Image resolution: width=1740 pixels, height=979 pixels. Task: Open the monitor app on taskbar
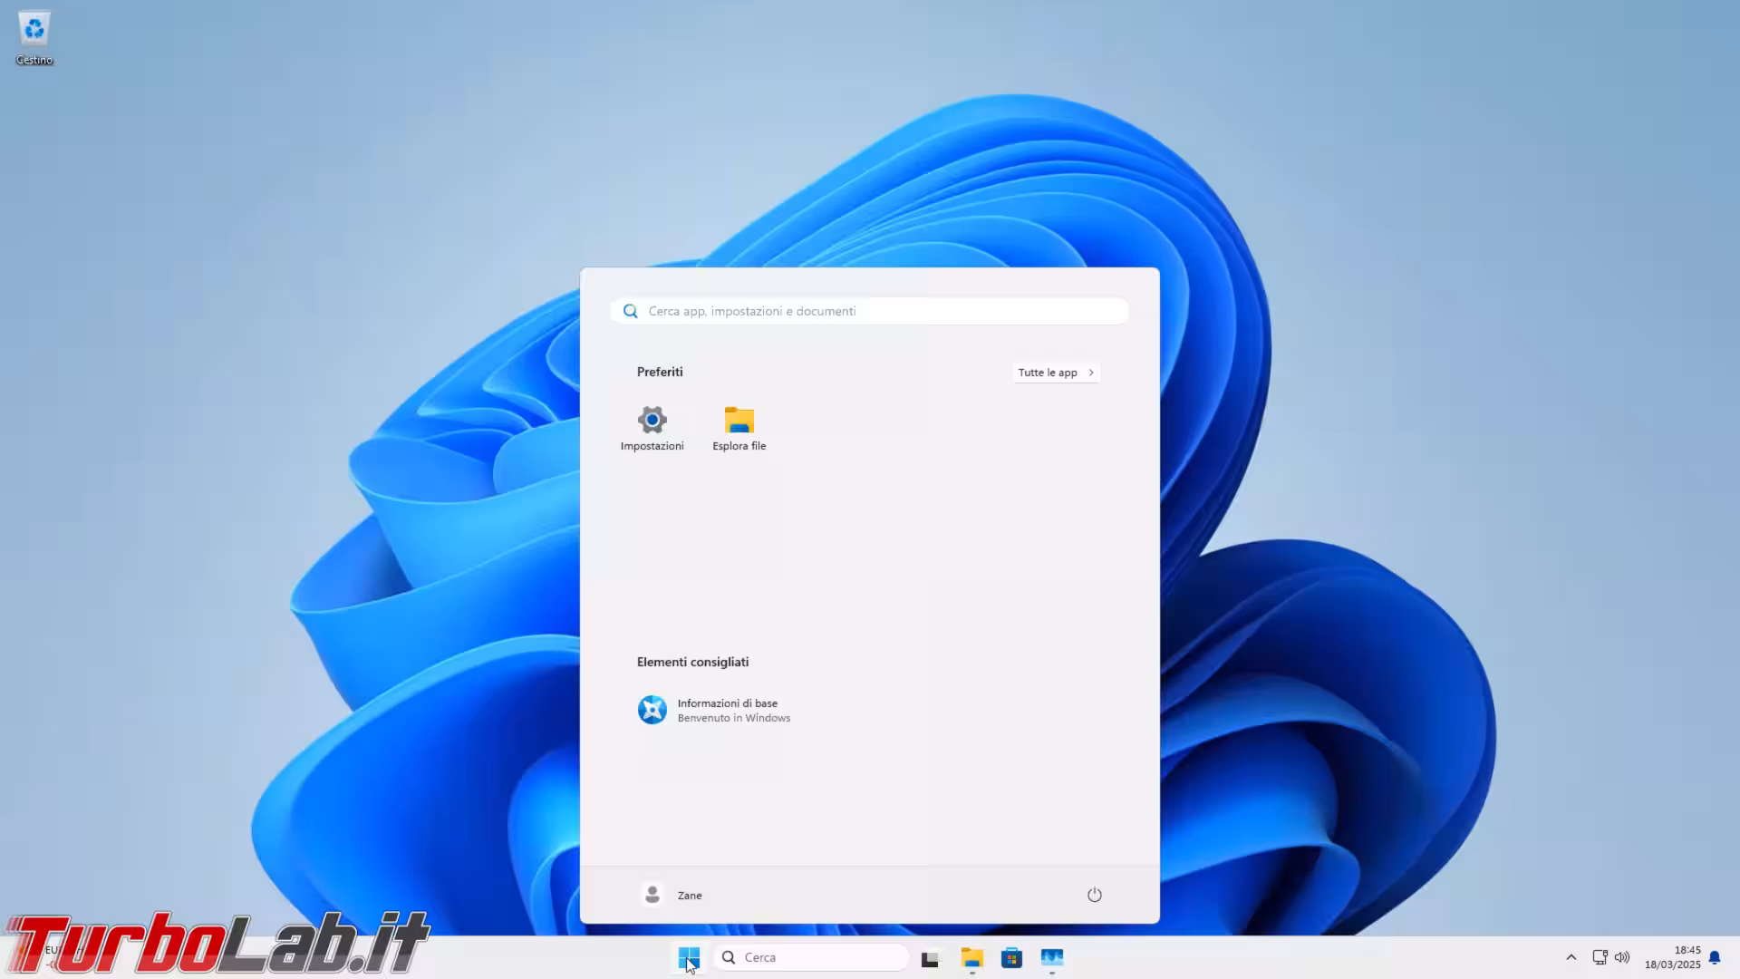click(x=1051, y=958)
